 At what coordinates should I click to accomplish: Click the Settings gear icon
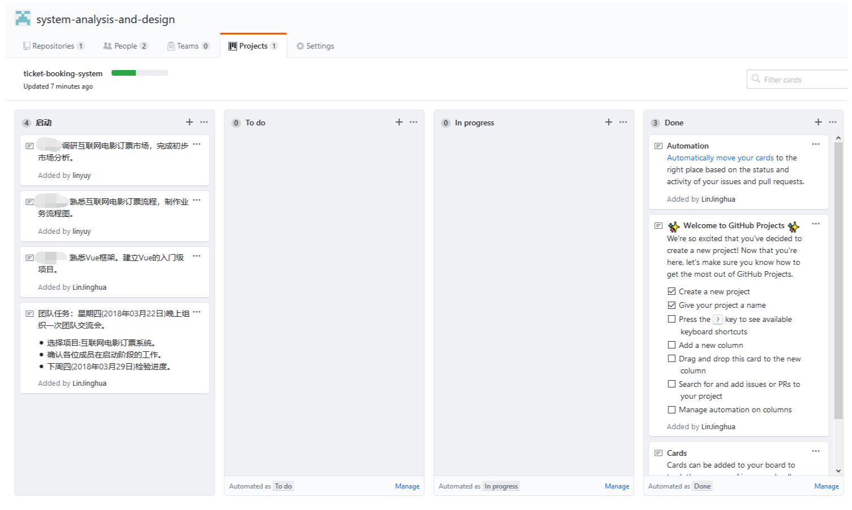tap(300, 46)
